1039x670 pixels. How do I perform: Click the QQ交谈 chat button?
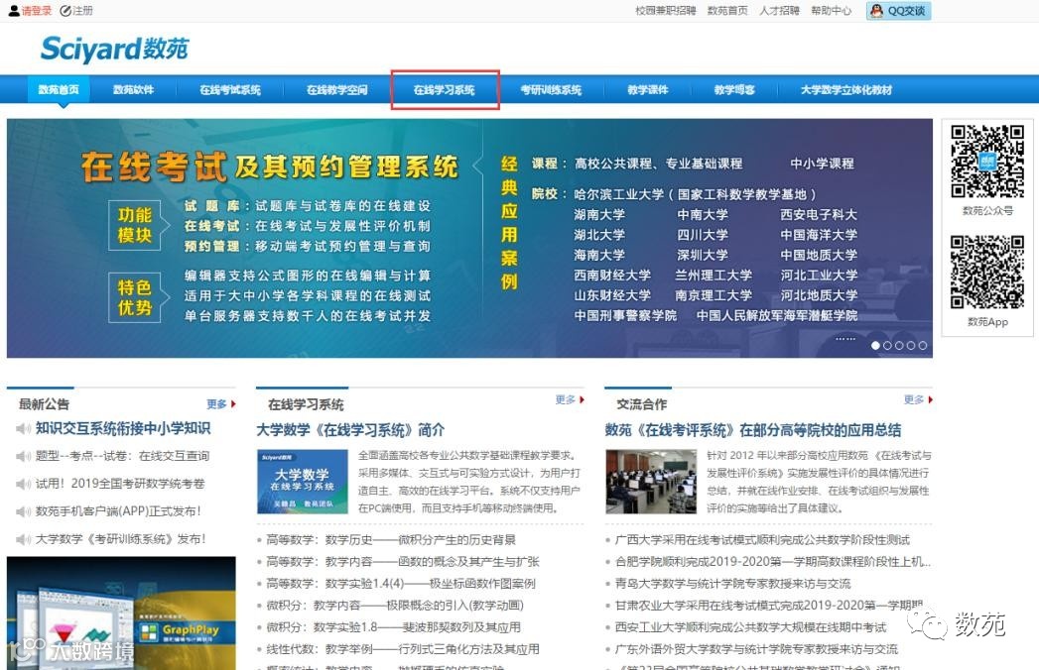pos(898,11)
